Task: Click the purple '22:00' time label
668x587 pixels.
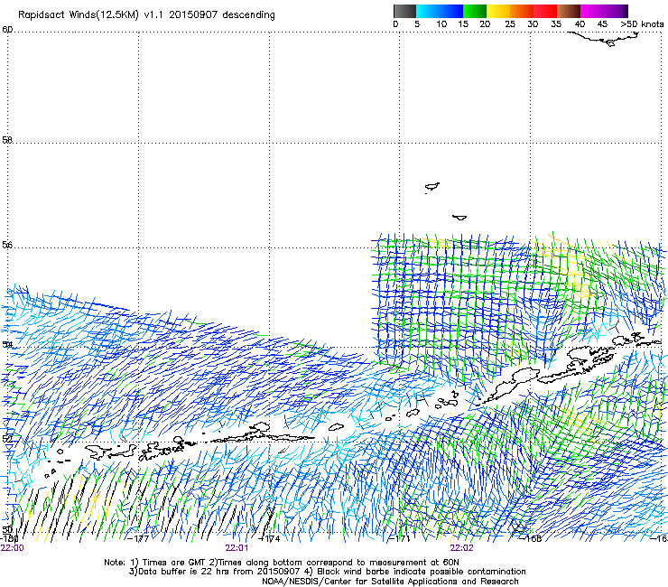Action: tap(12, 548)
